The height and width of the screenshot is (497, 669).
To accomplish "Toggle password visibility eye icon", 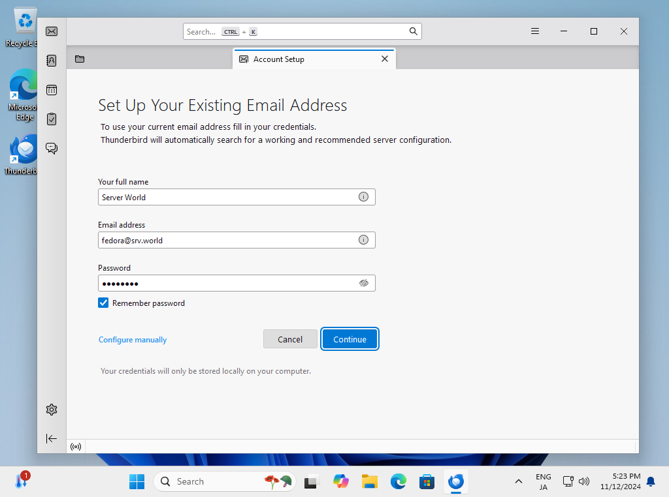I will pyautogui.click(x=364, y=283).
